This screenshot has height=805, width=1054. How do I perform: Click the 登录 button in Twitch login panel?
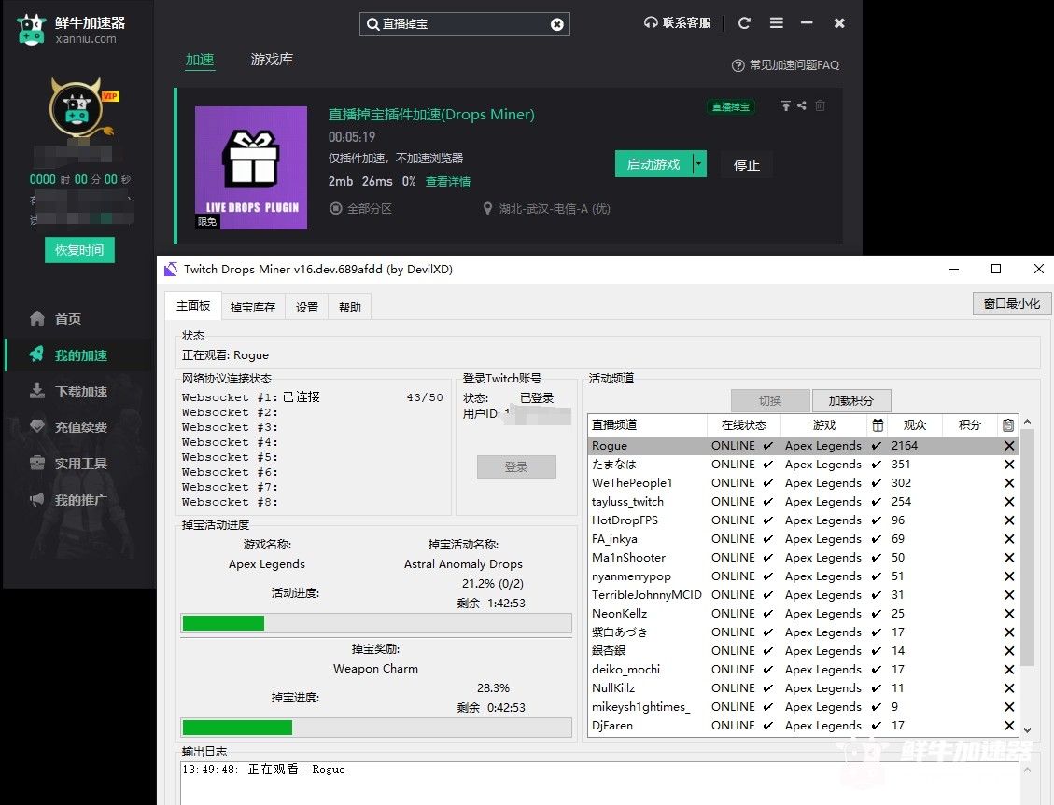pos(516,466)
